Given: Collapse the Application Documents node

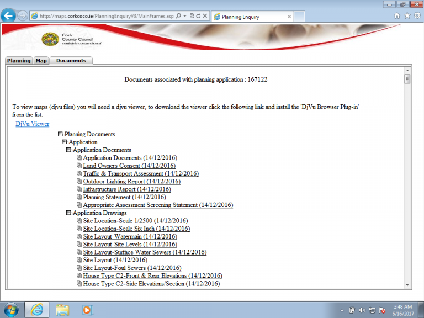Looking at the screenshot, I should [68, 150].
